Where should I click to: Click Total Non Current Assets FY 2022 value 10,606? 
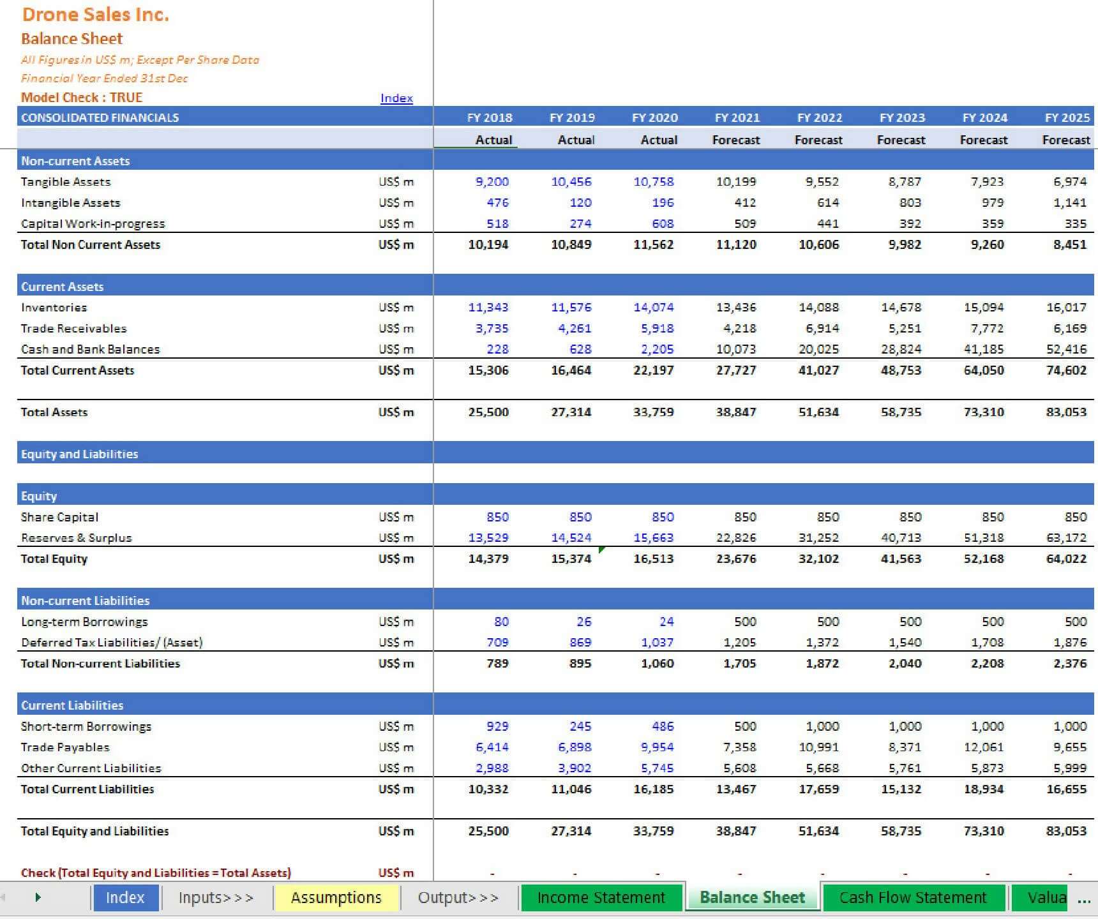(x=819, y=244)
